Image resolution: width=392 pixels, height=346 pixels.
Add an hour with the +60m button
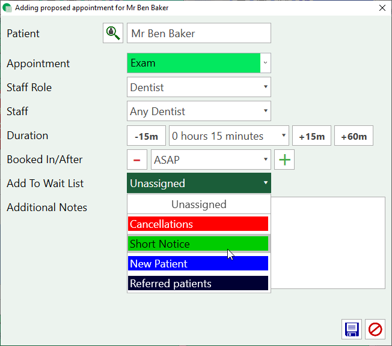(354, 136)
